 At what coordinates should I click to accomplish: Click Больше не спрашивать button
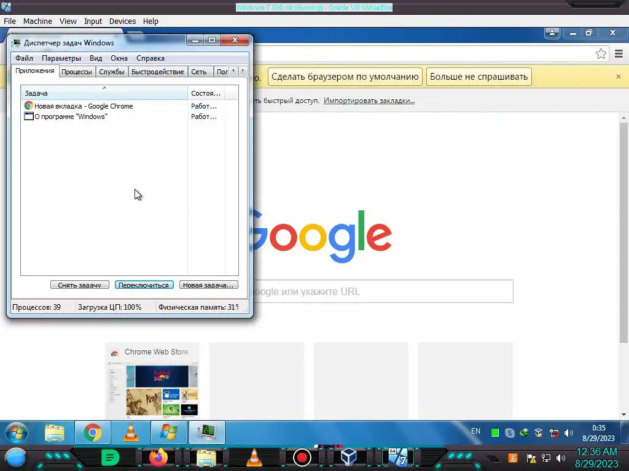(479, 77)
